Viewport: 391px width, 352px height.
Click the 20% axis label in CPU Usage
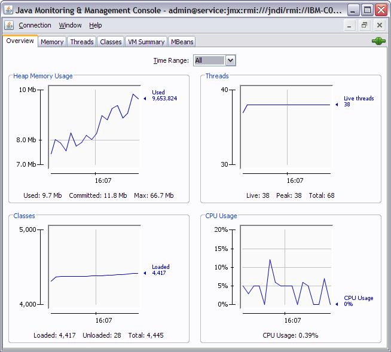click(221, 229)
